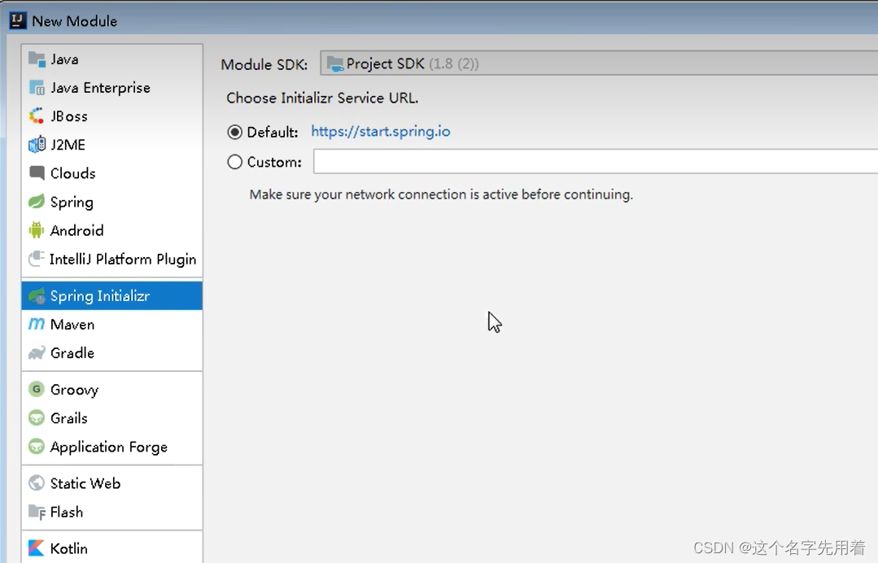This screenshot has width=878, height=563.
Task: Click the custom Initializr URL field
Action: click(595, 162)
